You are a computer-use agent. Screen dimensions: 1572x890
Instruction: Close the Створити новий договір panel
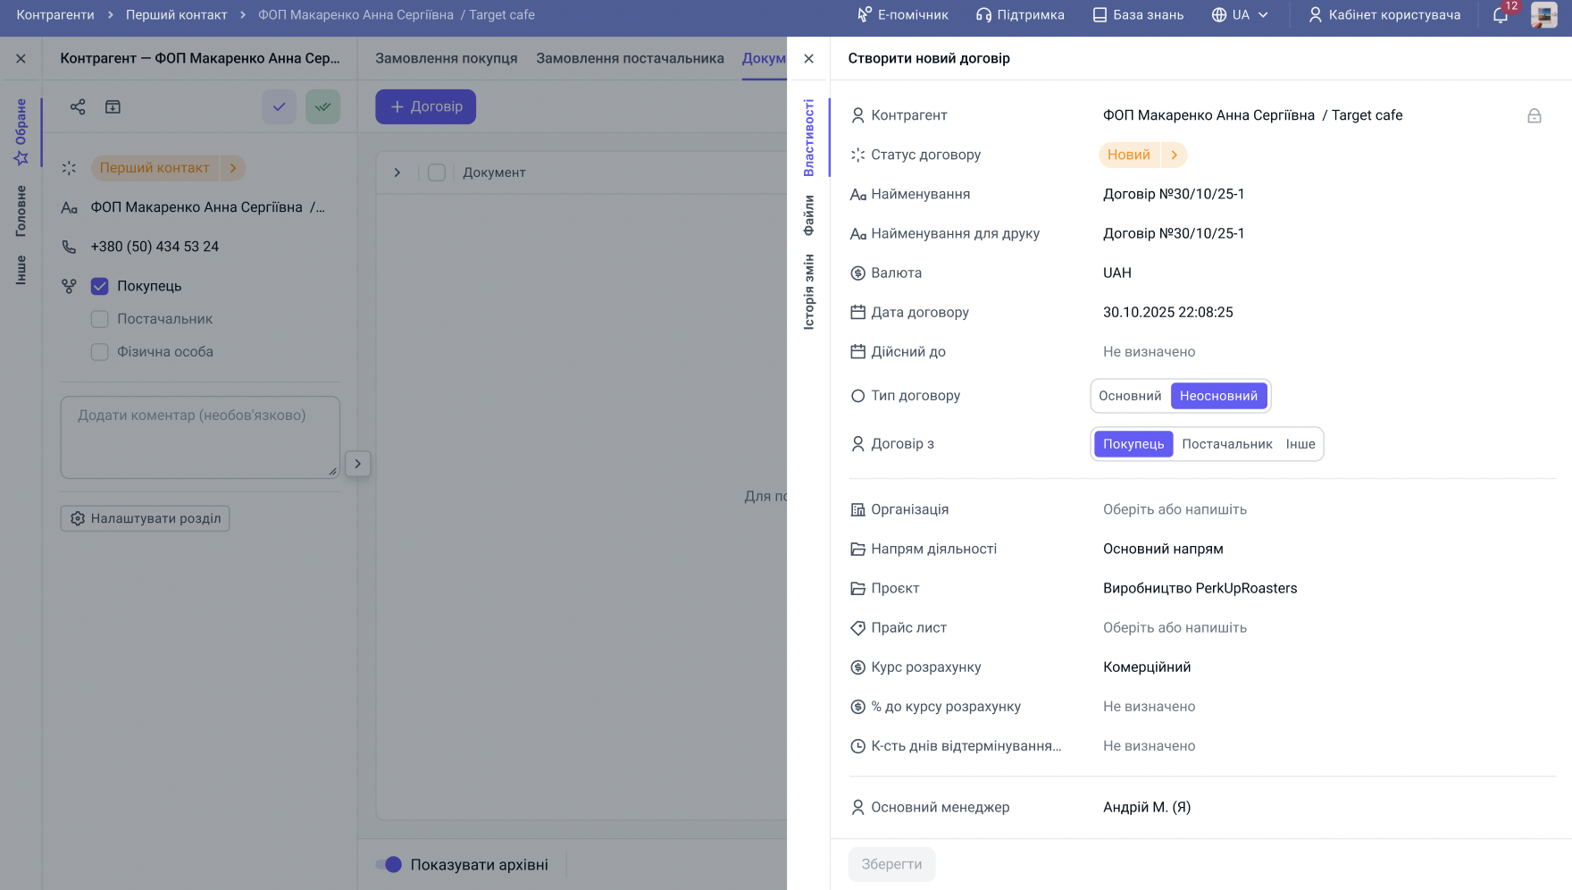click(x=808, y=59)
